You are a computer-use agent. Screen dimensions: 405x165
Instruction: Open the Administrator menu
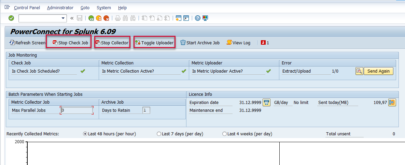(x=60, y=7)
